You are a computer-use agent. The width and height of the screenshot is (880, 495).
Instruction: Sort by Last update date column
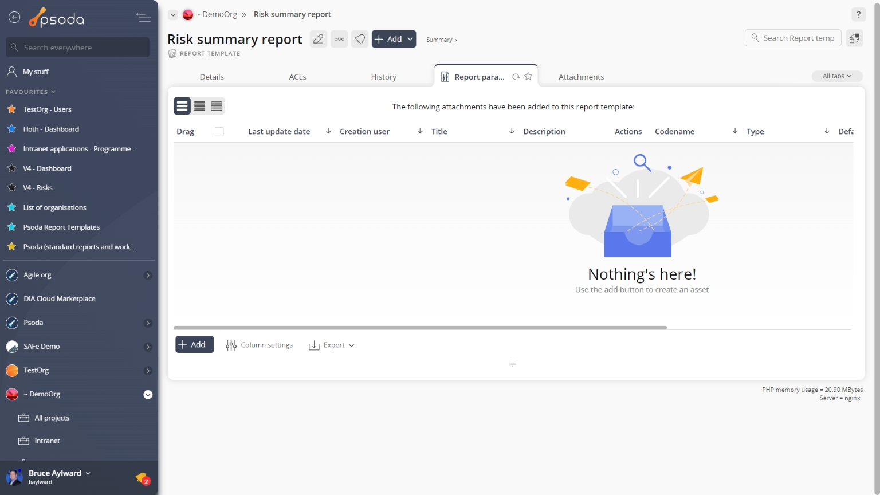click(x=328, y=131)
